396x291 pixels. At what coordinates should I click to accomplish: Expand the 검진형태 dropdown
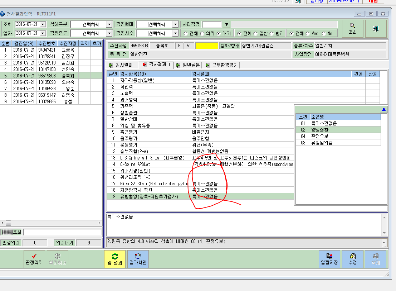[176, 24]
